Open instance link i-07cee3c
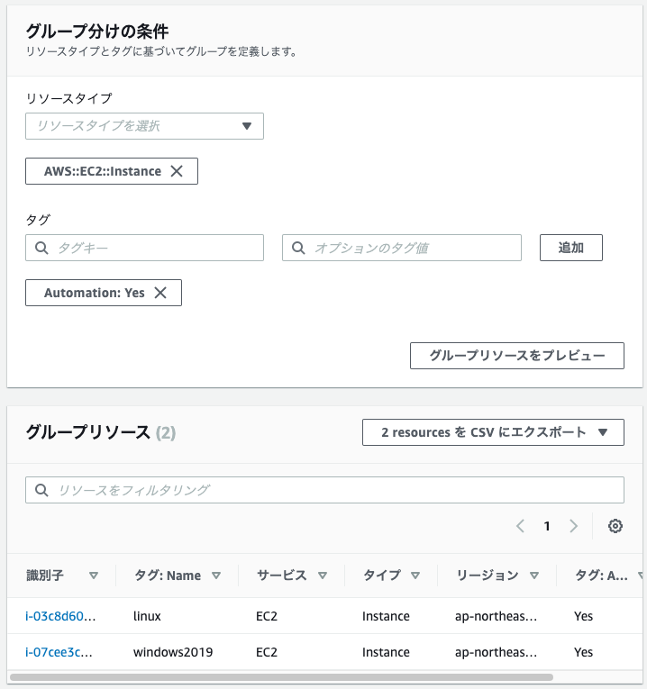The image size is (647, 689). 59,652
